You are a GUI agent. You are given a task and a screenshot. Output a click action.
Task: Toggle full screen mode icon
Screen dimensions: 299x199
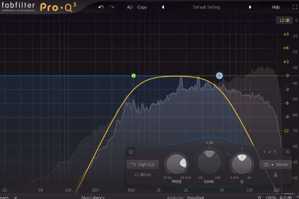point(292,7)
